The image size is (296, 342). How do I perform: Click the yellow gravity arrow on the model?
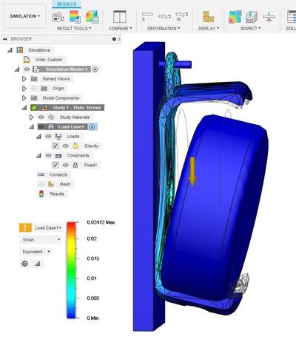192,171
